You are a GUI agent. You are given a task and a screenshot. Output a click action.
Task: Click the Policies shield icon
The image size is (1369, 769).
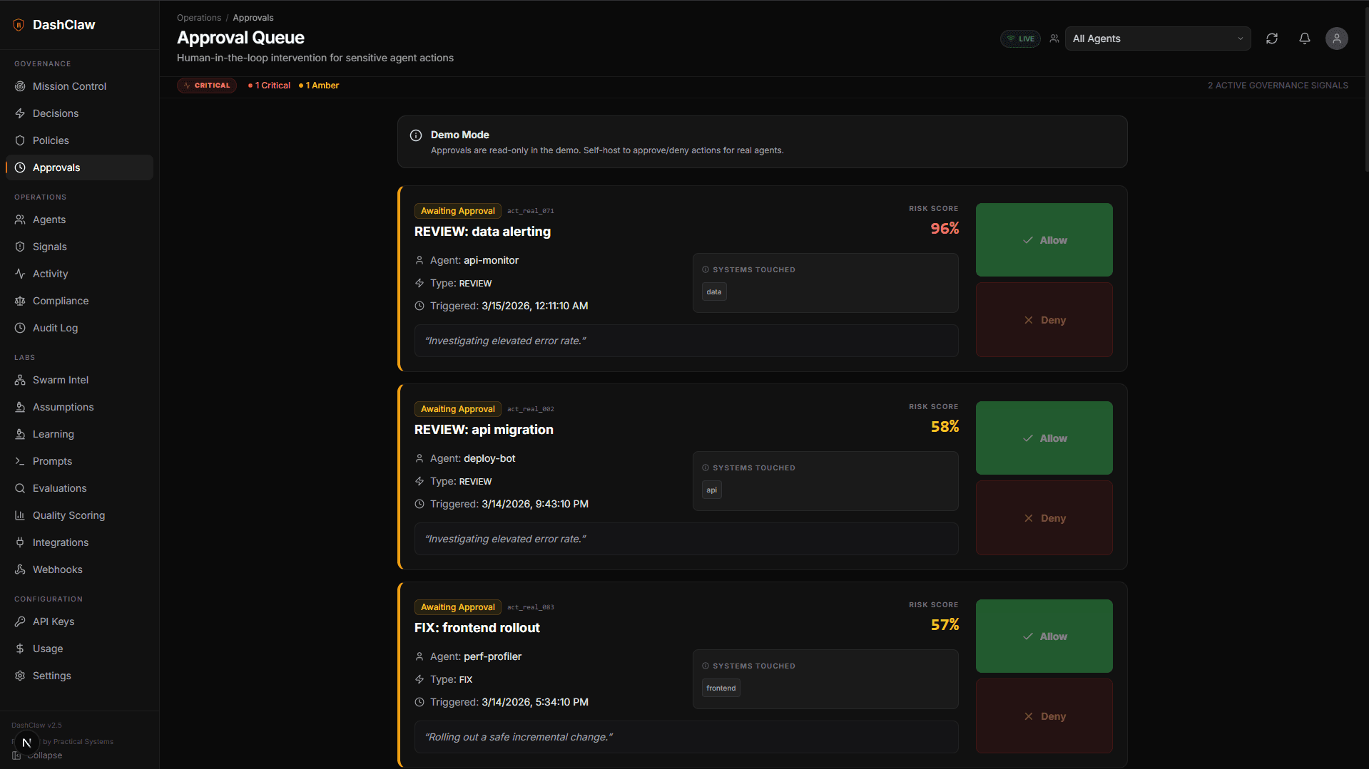click(21, 140)
